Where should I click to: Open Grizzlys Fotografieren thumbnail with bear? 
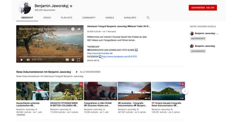click(67, 91)
